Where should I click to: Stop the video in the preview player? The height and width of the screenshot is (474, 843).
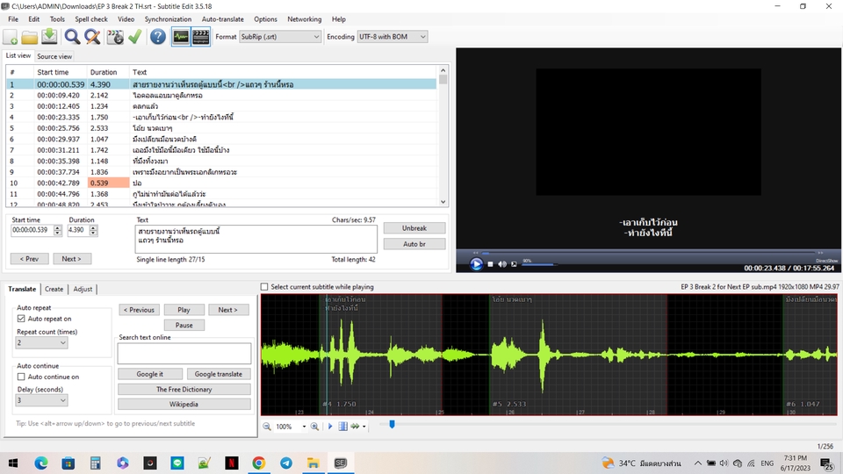(x=490, y=264)
